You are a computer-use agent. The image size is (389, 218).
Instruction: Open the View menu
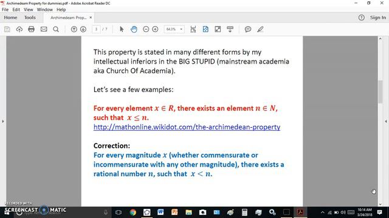click(29, 10)
